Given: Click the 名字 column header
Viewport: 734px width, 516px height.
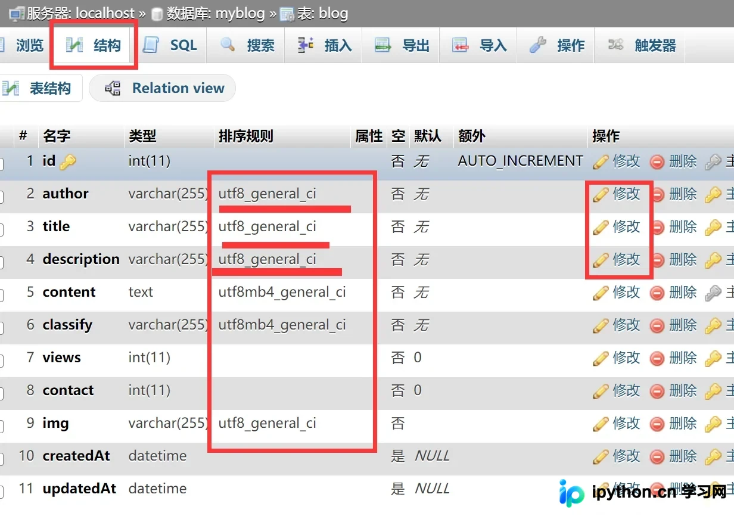Looking at the screenshot, I should (x=57, y=136).
